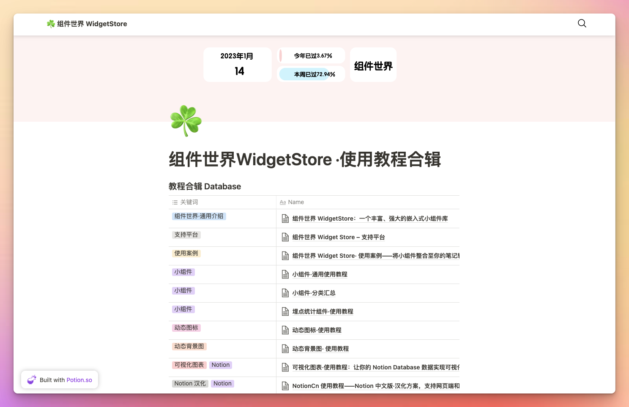The height and width of the screenshot is (407, 629).
Task: Open the 组件世界 WidgetStore 嵌入式小组件库 page
Action: (370, 219)
